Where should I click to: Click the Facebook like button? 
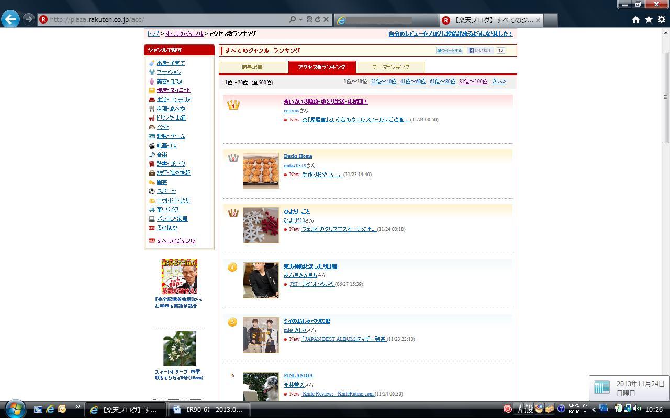click(480, 51)
